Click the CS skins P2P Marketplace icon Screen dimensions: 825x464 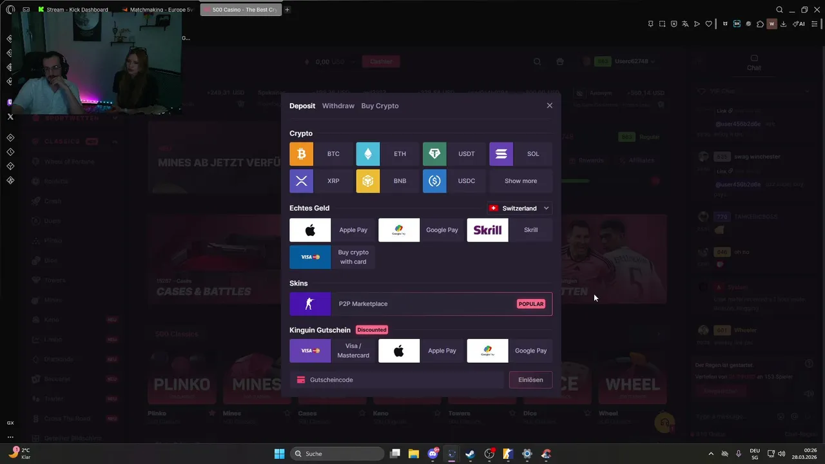310,304
